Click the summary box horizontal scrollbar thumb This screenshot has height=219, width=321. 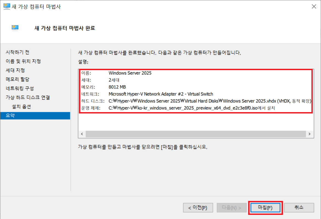pos(196,134)
